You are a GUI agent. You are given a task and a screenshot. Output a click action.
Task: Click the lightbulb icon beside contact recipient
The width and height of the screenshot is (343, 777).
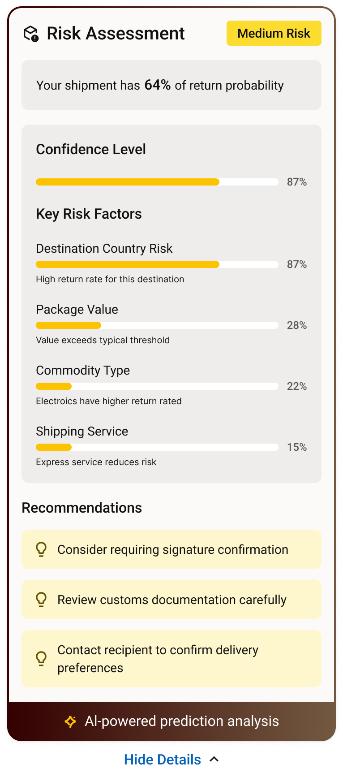pyautogui.click(x=41, y=659)
